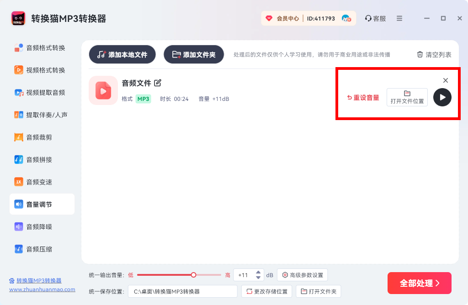Minimize the application window
Image resolution: width=468 pixels, height=305 pixels.
click(x=427, y=18)
